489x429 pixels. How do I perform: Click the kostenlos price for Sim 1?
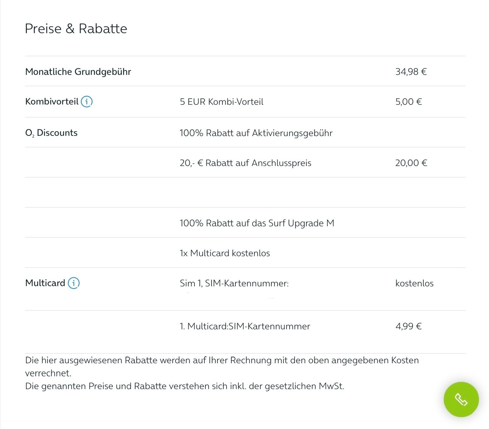(x=415, y=283)
